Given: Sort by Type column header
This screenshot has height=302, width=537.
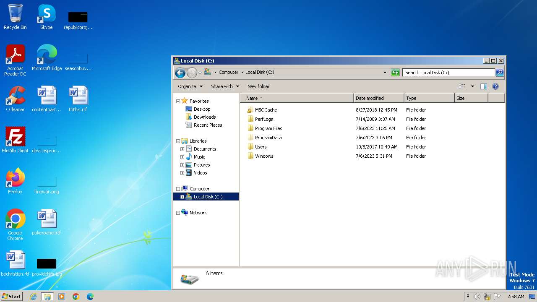Looking at the screenshot, I should pyautogui.click(x=429, y=98).
